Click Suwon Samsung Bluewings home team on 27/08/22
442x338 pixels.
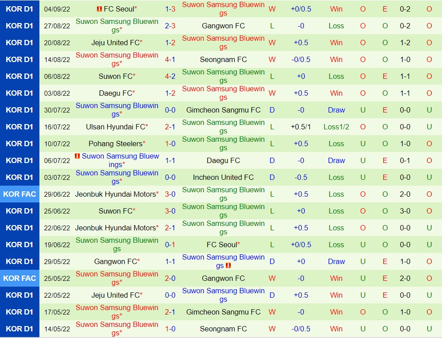pyautogui.click(x=117, y=26)
